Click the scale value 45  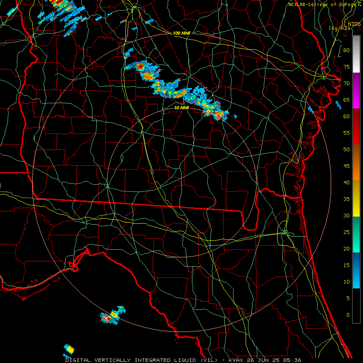click(x=346, y=166)
